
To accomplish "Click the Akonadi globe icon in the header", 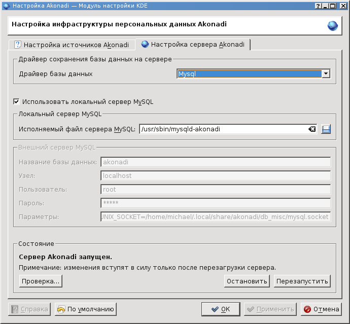I will coord(332,26).
